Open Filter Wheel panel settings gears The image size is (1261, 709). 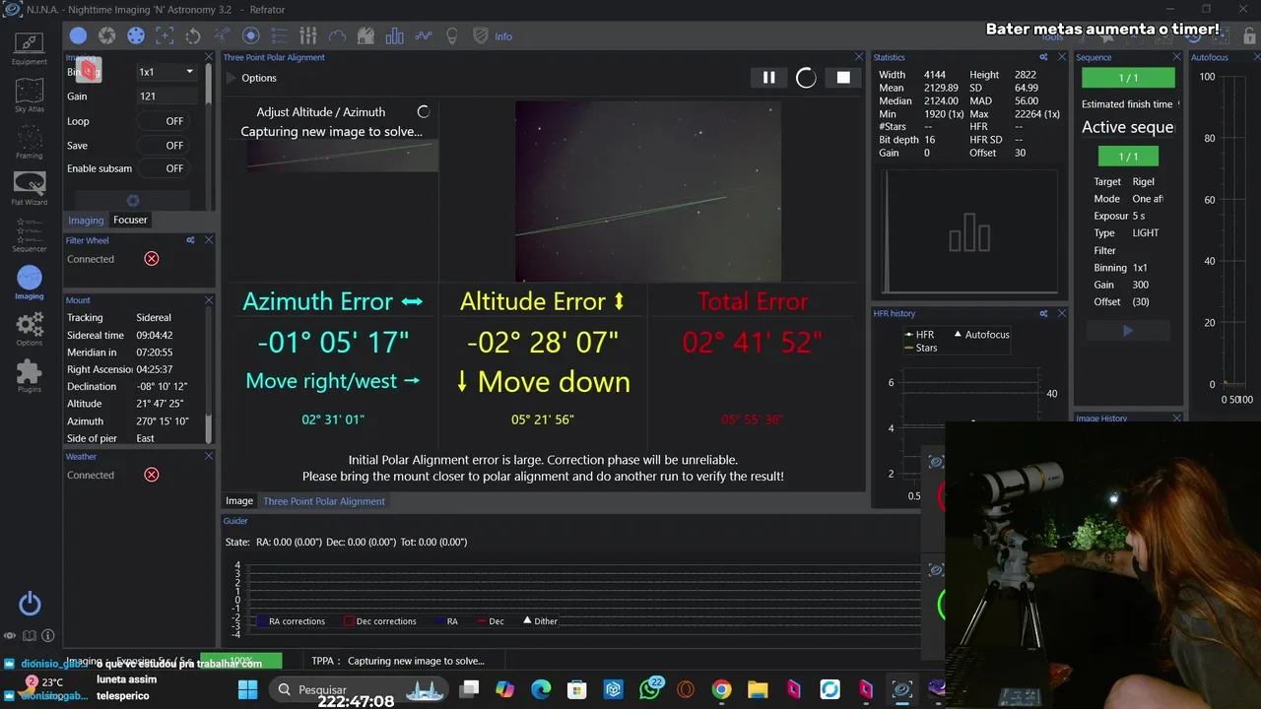pos(190,240)
